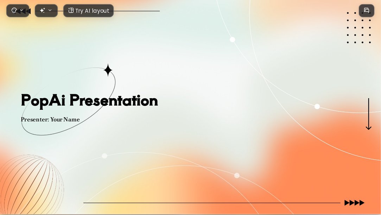Image resolution: width=381 pixels, height=215 pixels.
Task: Select the dotted grid decoration element
Action: coord(359,28)
